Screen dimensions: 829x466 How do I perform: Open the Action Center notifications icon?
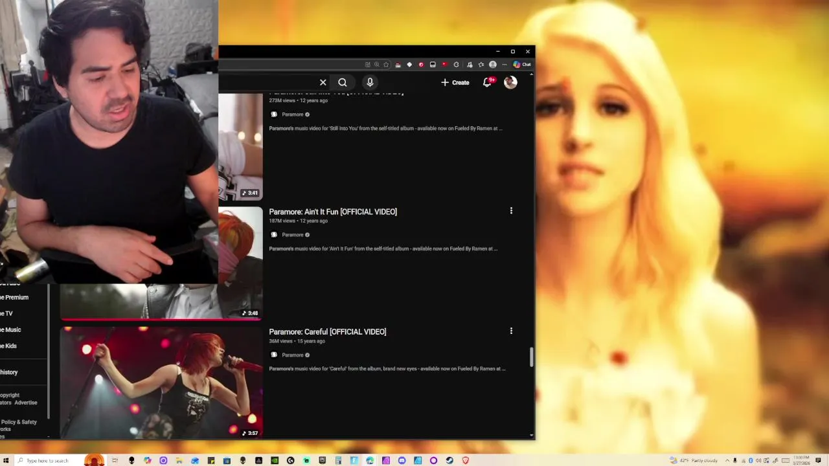click(x=818, y=460)
